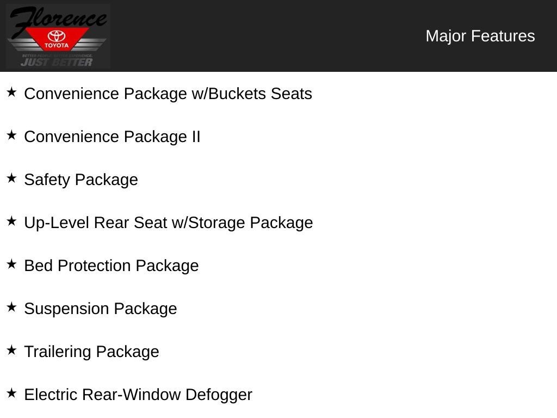Click the star beside Trailering Package
This screenshot has width=557, height=418.
12,351
